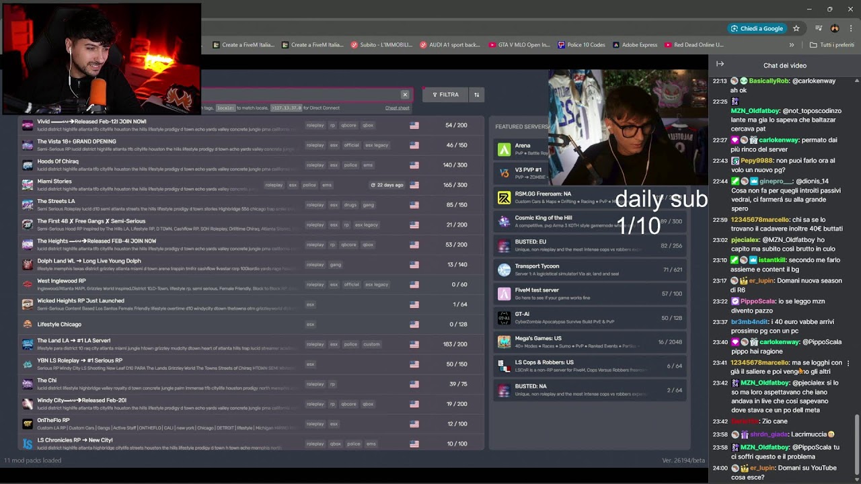Open message options for 12345678marcello's chat message
Screen dimensions: 861x484
pos(848,363)
